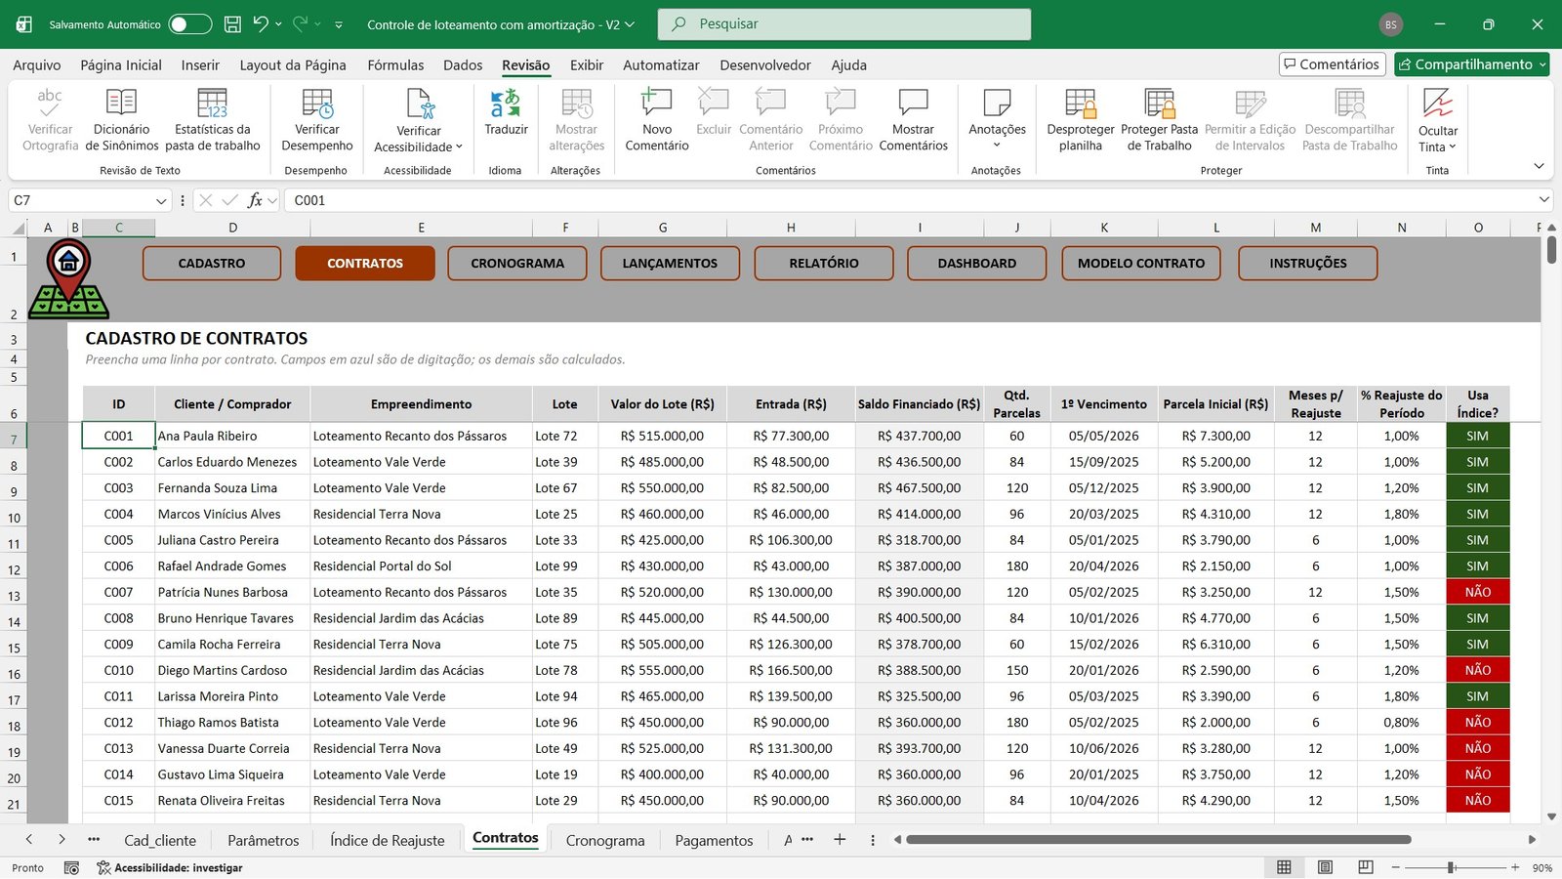Click the LANÇAMENTOS navigation button

670,264
